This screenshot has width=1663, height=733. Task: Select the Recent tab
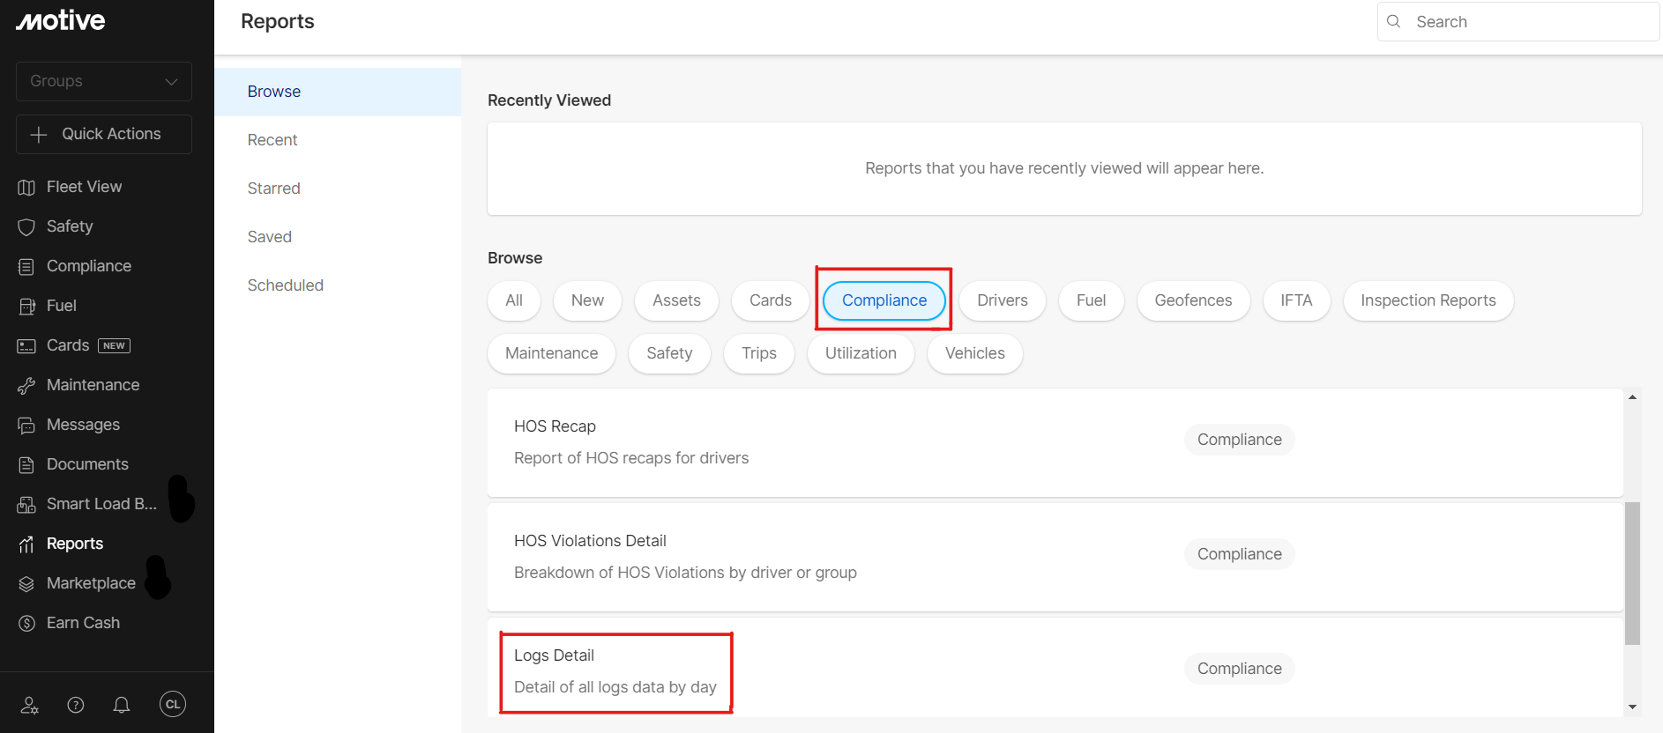[x=338, y=140]
